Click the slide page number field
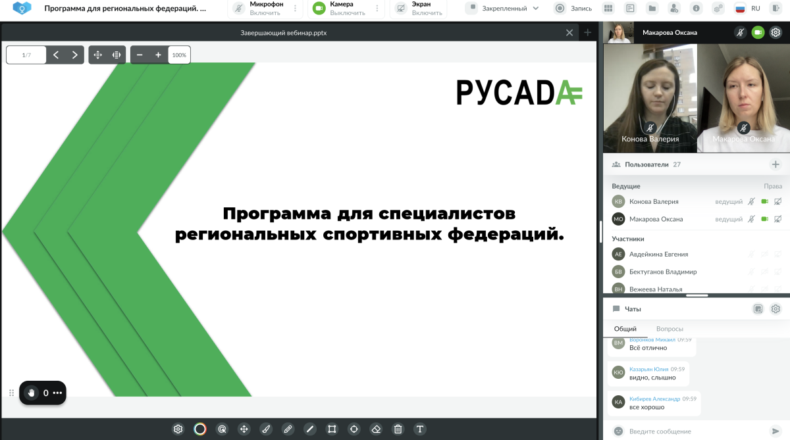The width and height of the screenshot is (790, 440). pos(26,55)
